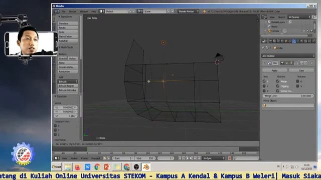
Task: Open the Window menu
Action: [x=84, y=11]
